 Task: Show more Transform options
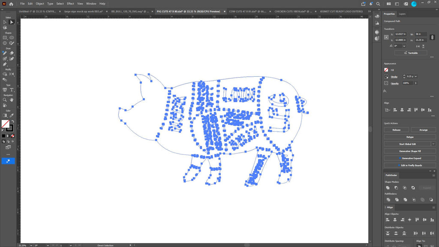(432, 57)
